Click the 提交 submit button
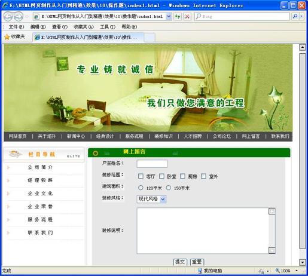308x276 pixels. 180,262
